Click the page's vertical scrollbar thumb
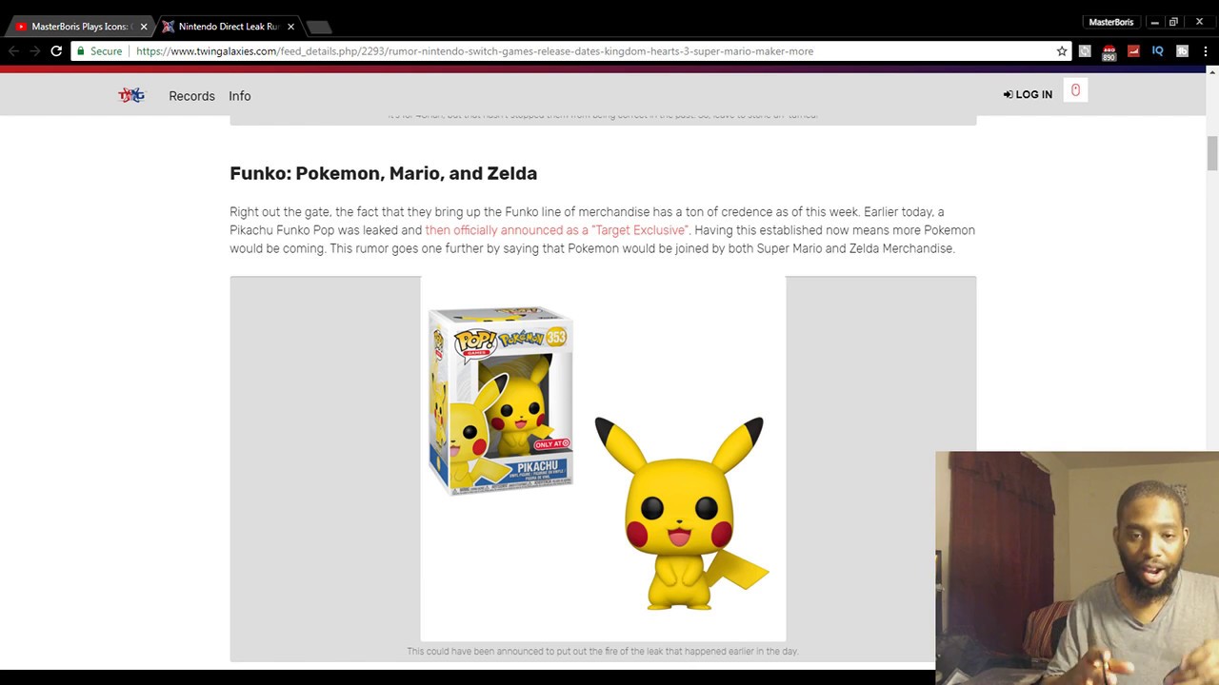 point(1212,153)
